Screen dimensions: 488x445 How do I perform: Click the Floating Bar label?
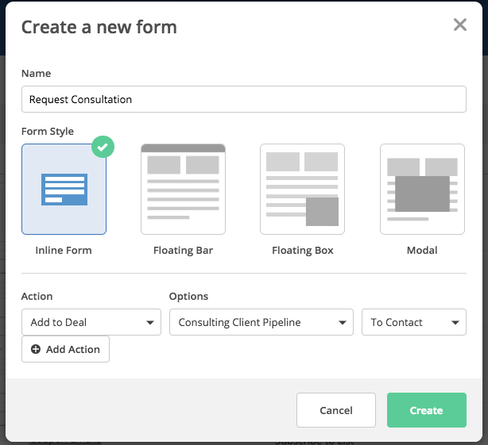(x=183, y=251)
